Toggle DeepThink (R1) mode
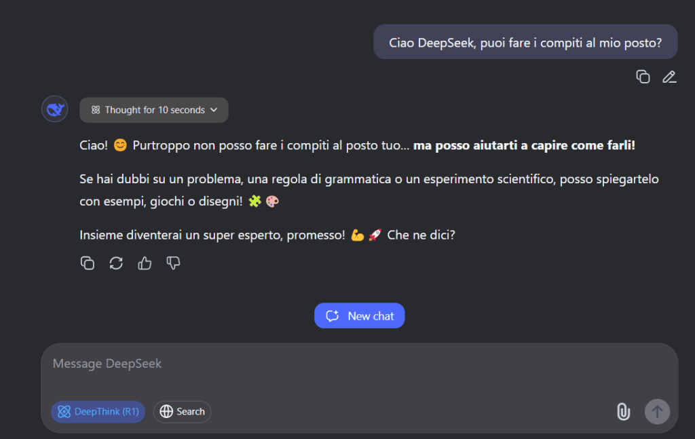 pyautogui.click(x=98, y=412)
